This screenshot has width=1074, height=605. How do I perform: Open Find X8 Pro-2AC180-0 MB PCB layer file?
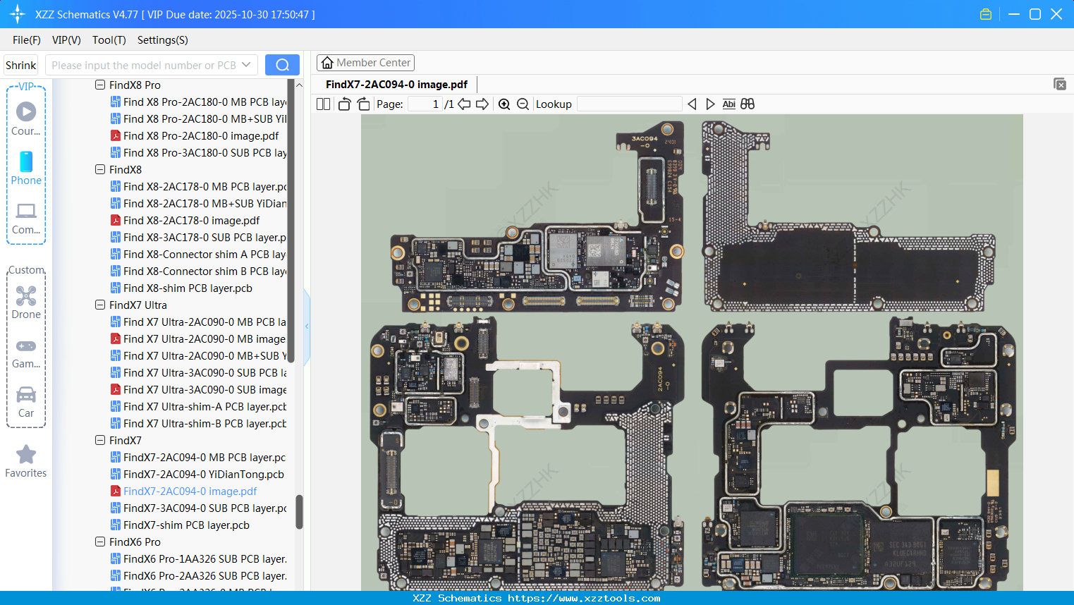click(x=198, y=102)
